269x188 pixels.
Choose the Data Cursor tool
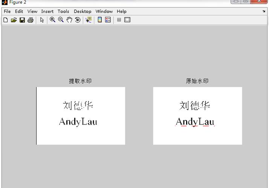[89, 20]
